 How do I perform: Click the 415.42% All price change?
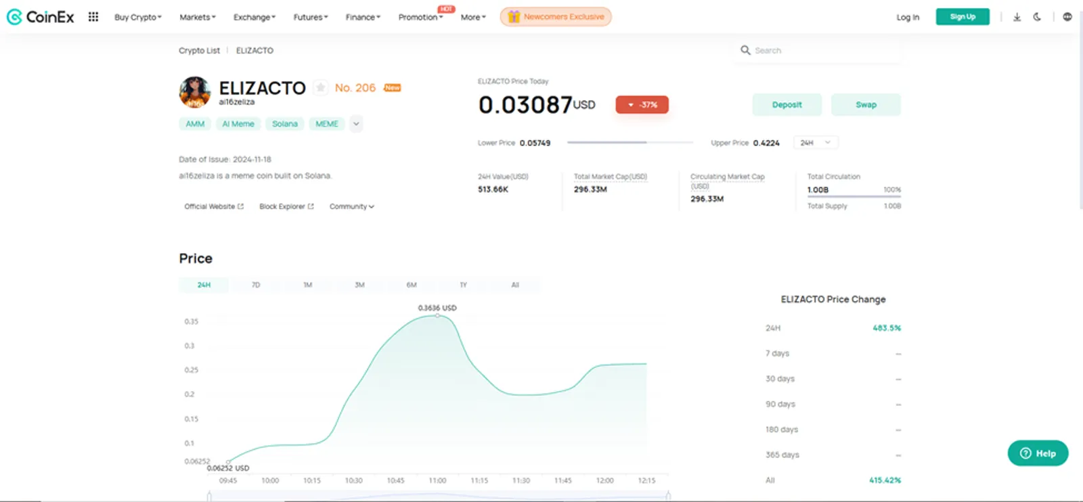click(885, 480)
